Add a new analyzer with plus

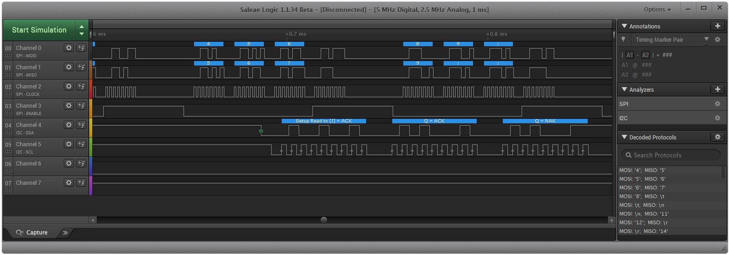click(718, 89)
